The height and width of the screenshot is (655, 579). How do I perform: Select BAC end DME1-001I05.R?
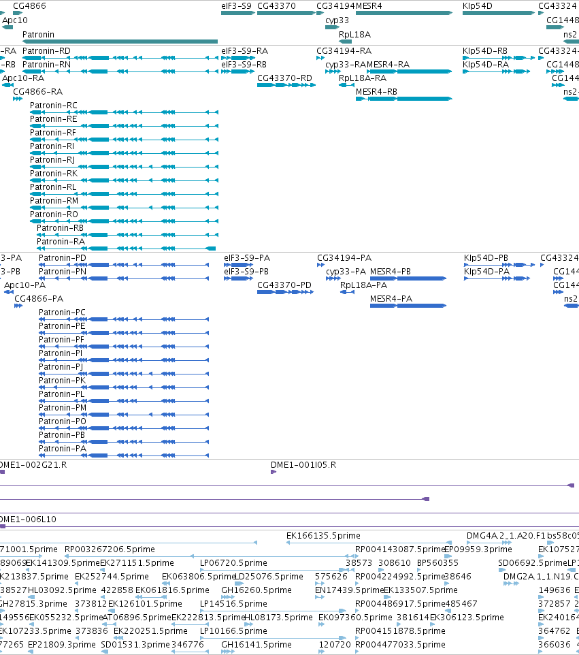(274, 472)
